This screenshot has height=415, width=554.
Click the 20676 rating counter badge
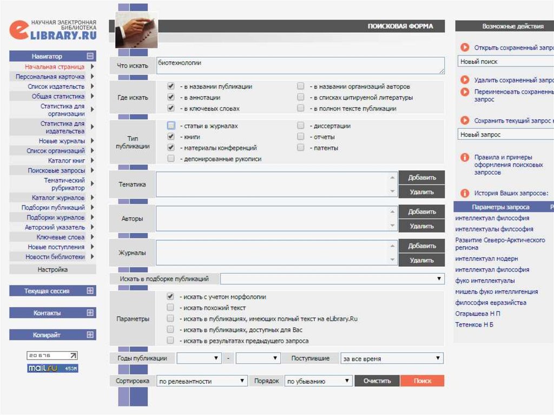52,355
